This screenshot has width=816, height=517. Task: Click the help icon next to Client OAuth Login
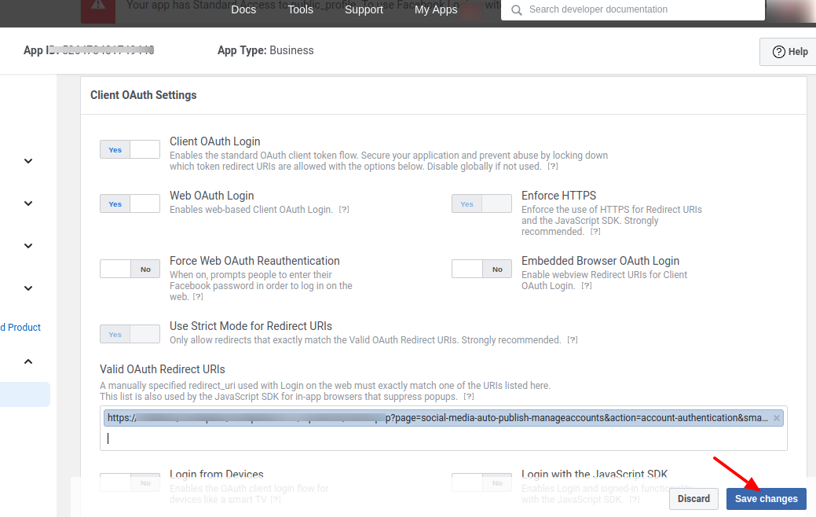point(553,166)
